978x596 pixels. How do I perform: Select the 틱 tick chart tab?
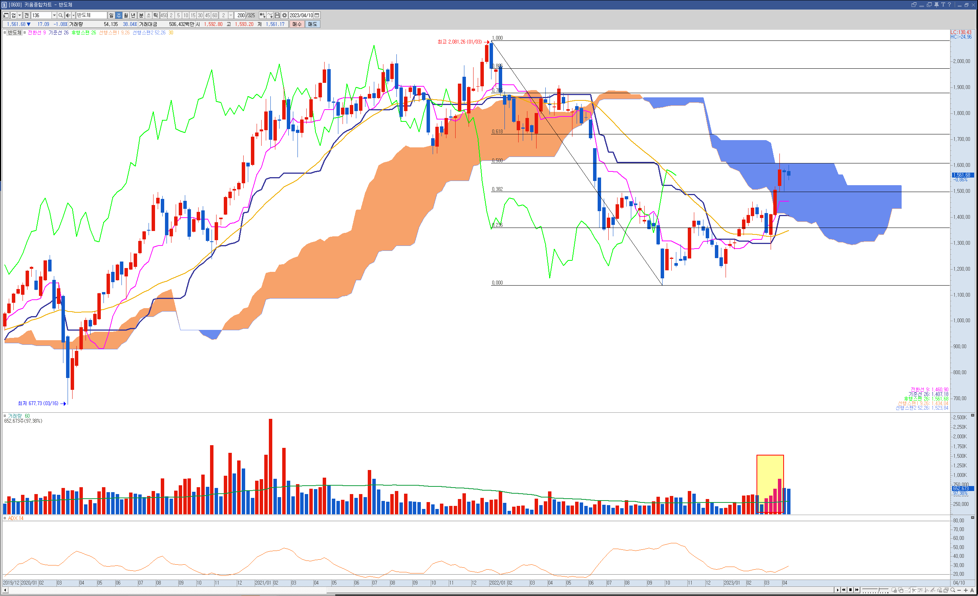[155, 15]
